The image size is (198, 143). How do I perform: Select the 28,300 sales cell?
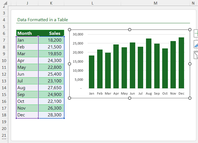51,115
